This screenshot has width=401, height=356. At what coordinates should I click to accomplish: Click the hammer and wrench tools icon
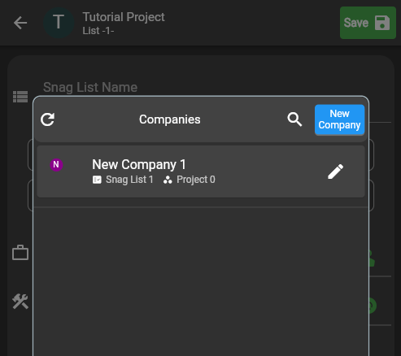(x=20, y=302)
